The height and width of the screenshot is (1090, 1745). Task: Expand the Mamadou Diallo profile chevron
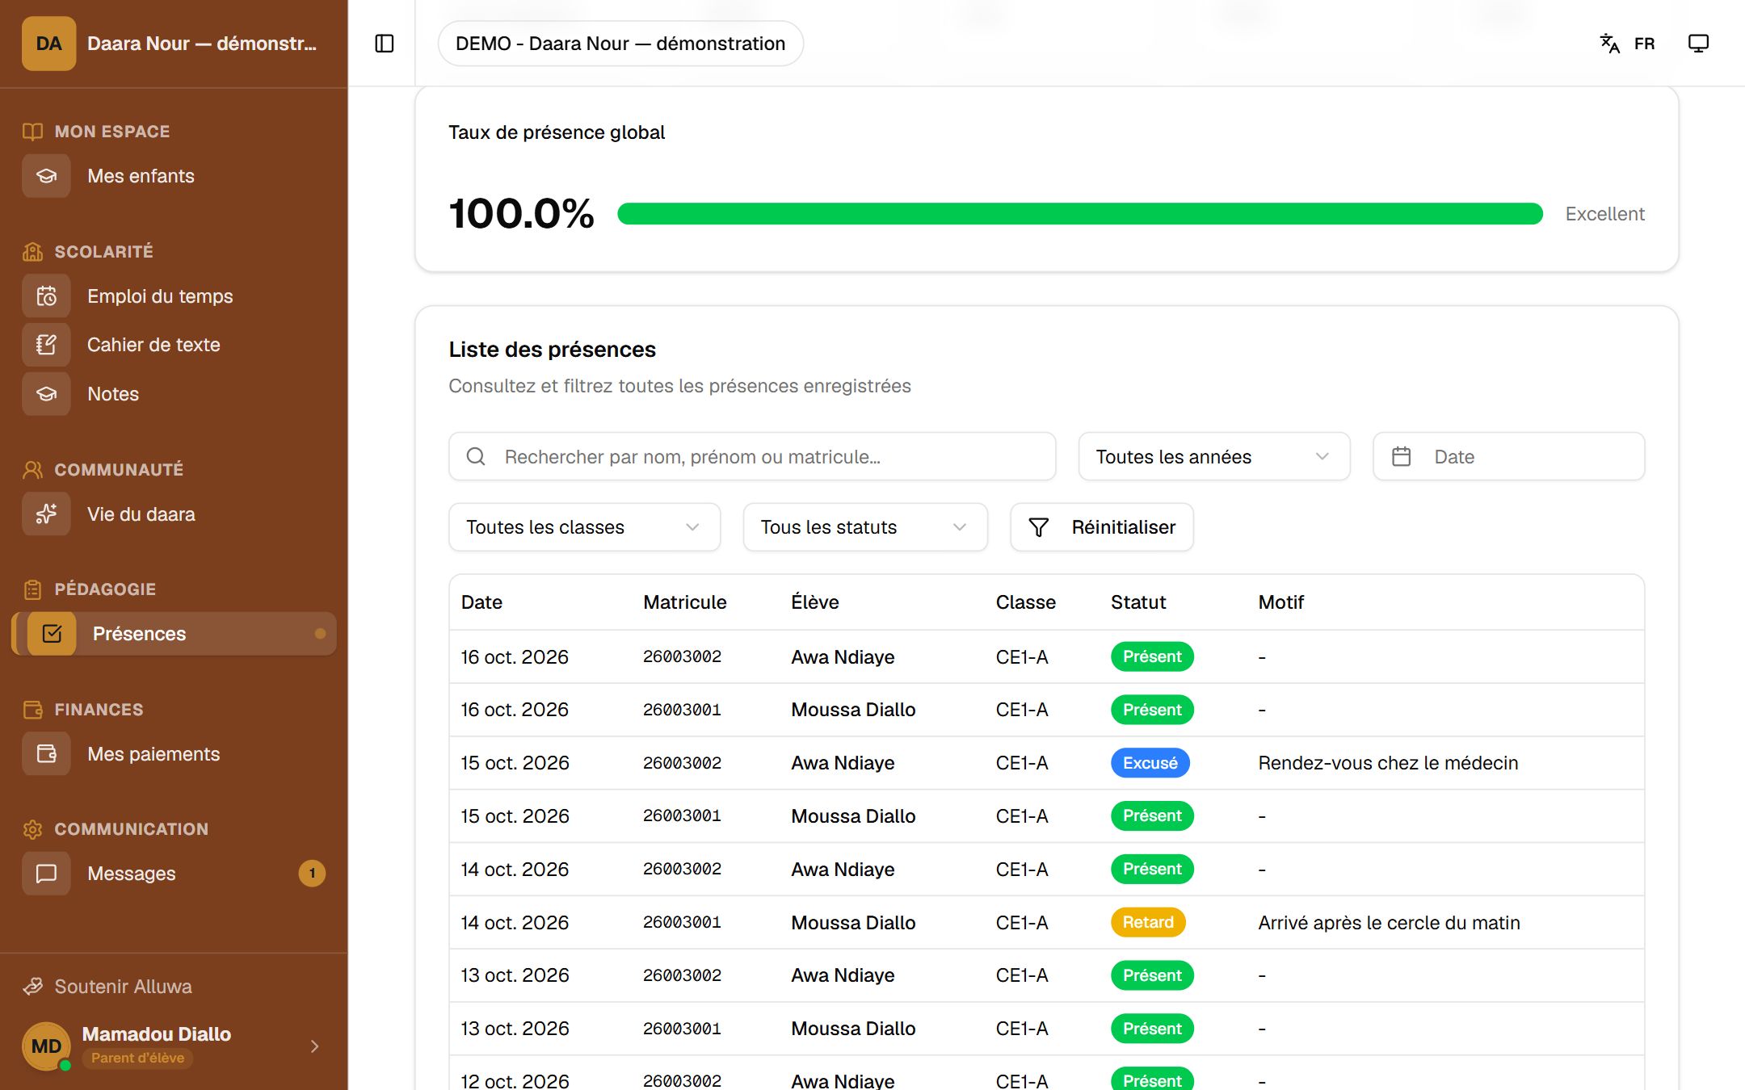(314, 1046)
